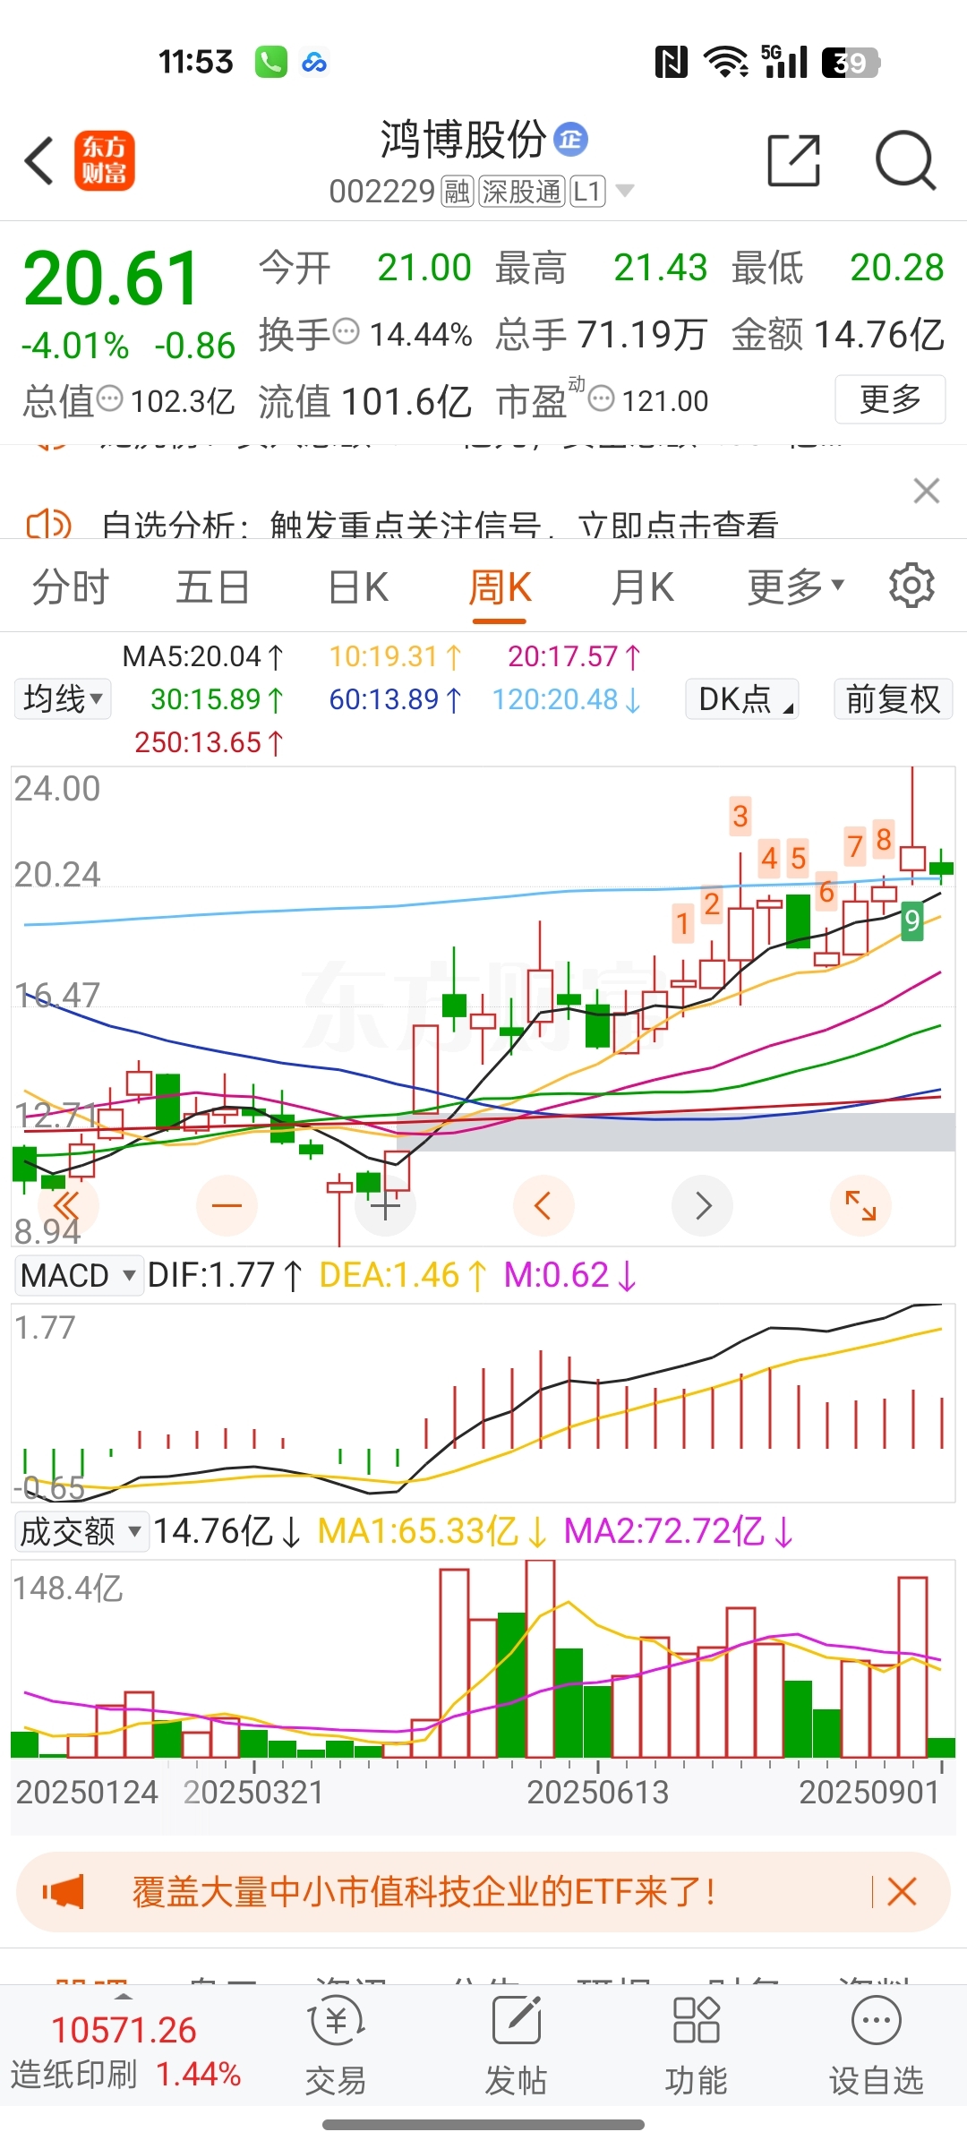967x2149 pixels.
Task: Tap the right chevron chart scroll button
Action: coord(702,1205)
